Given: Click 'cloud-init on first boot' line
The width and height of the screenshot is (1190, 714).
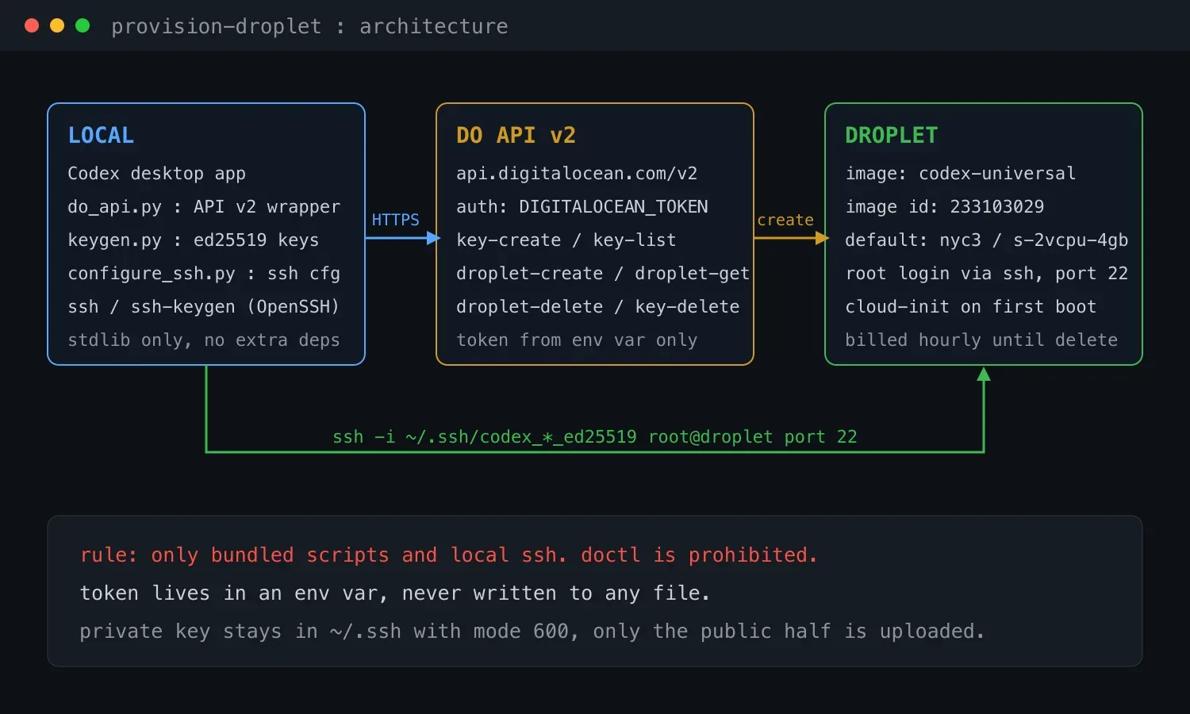Looking at the screenshot, I should (x=971, y=307).
